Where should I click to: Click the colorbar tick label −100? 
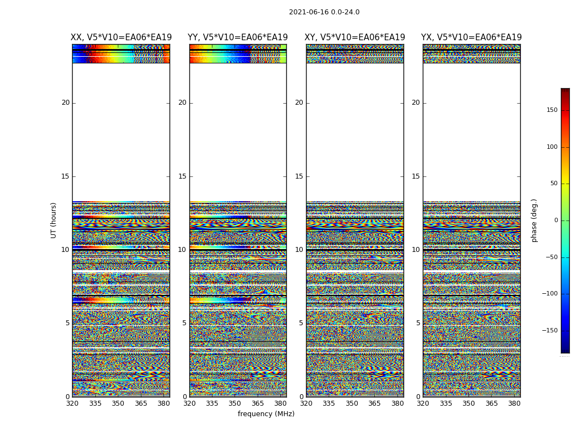pyautogui.click(x=549, y=293)
